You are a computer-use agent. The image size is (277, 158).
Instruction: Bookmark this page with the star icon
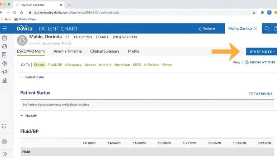[x=254, y=13]
